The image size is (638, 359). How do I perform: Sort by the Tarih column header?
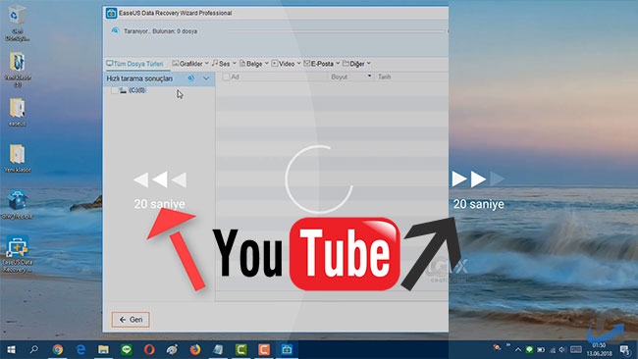click(x=385, y=77)
